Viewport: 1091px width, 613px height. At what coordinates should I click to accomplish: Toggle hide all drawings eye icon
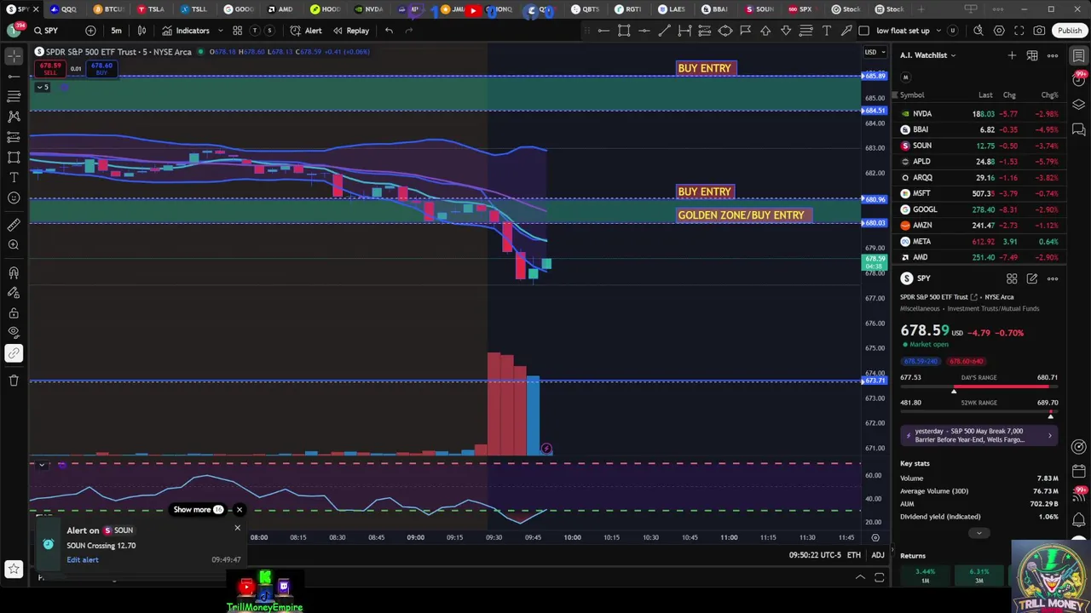(14, 332)
